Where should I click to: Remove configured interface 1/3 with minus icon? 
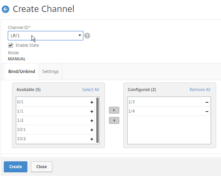pyautogui.click(x=207, y=102)
